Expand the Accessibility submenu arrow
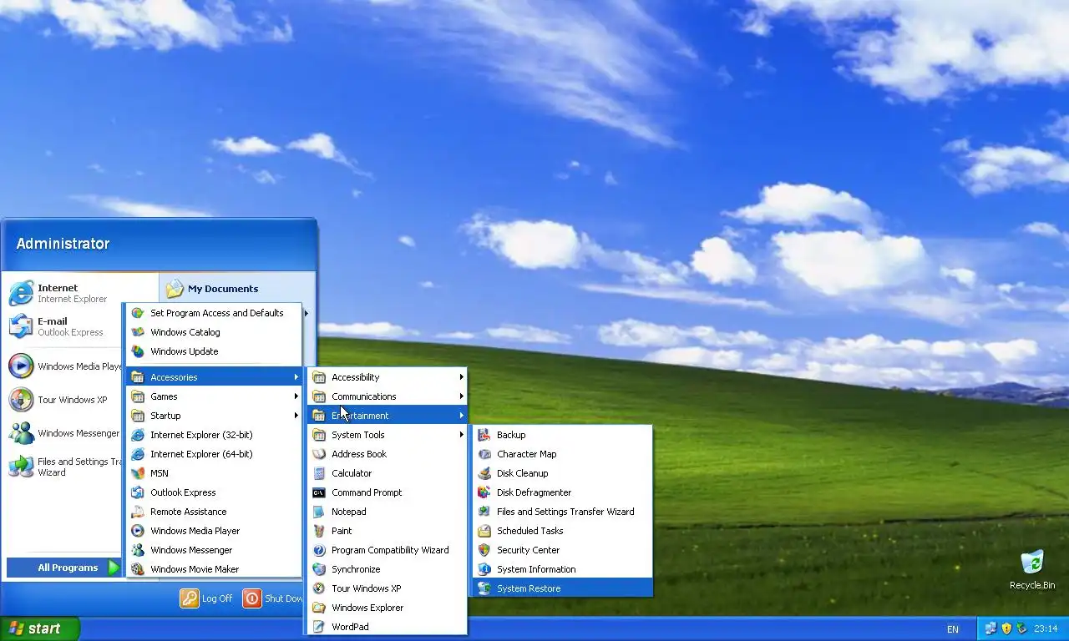1069x641 pixels. [461, 377]
